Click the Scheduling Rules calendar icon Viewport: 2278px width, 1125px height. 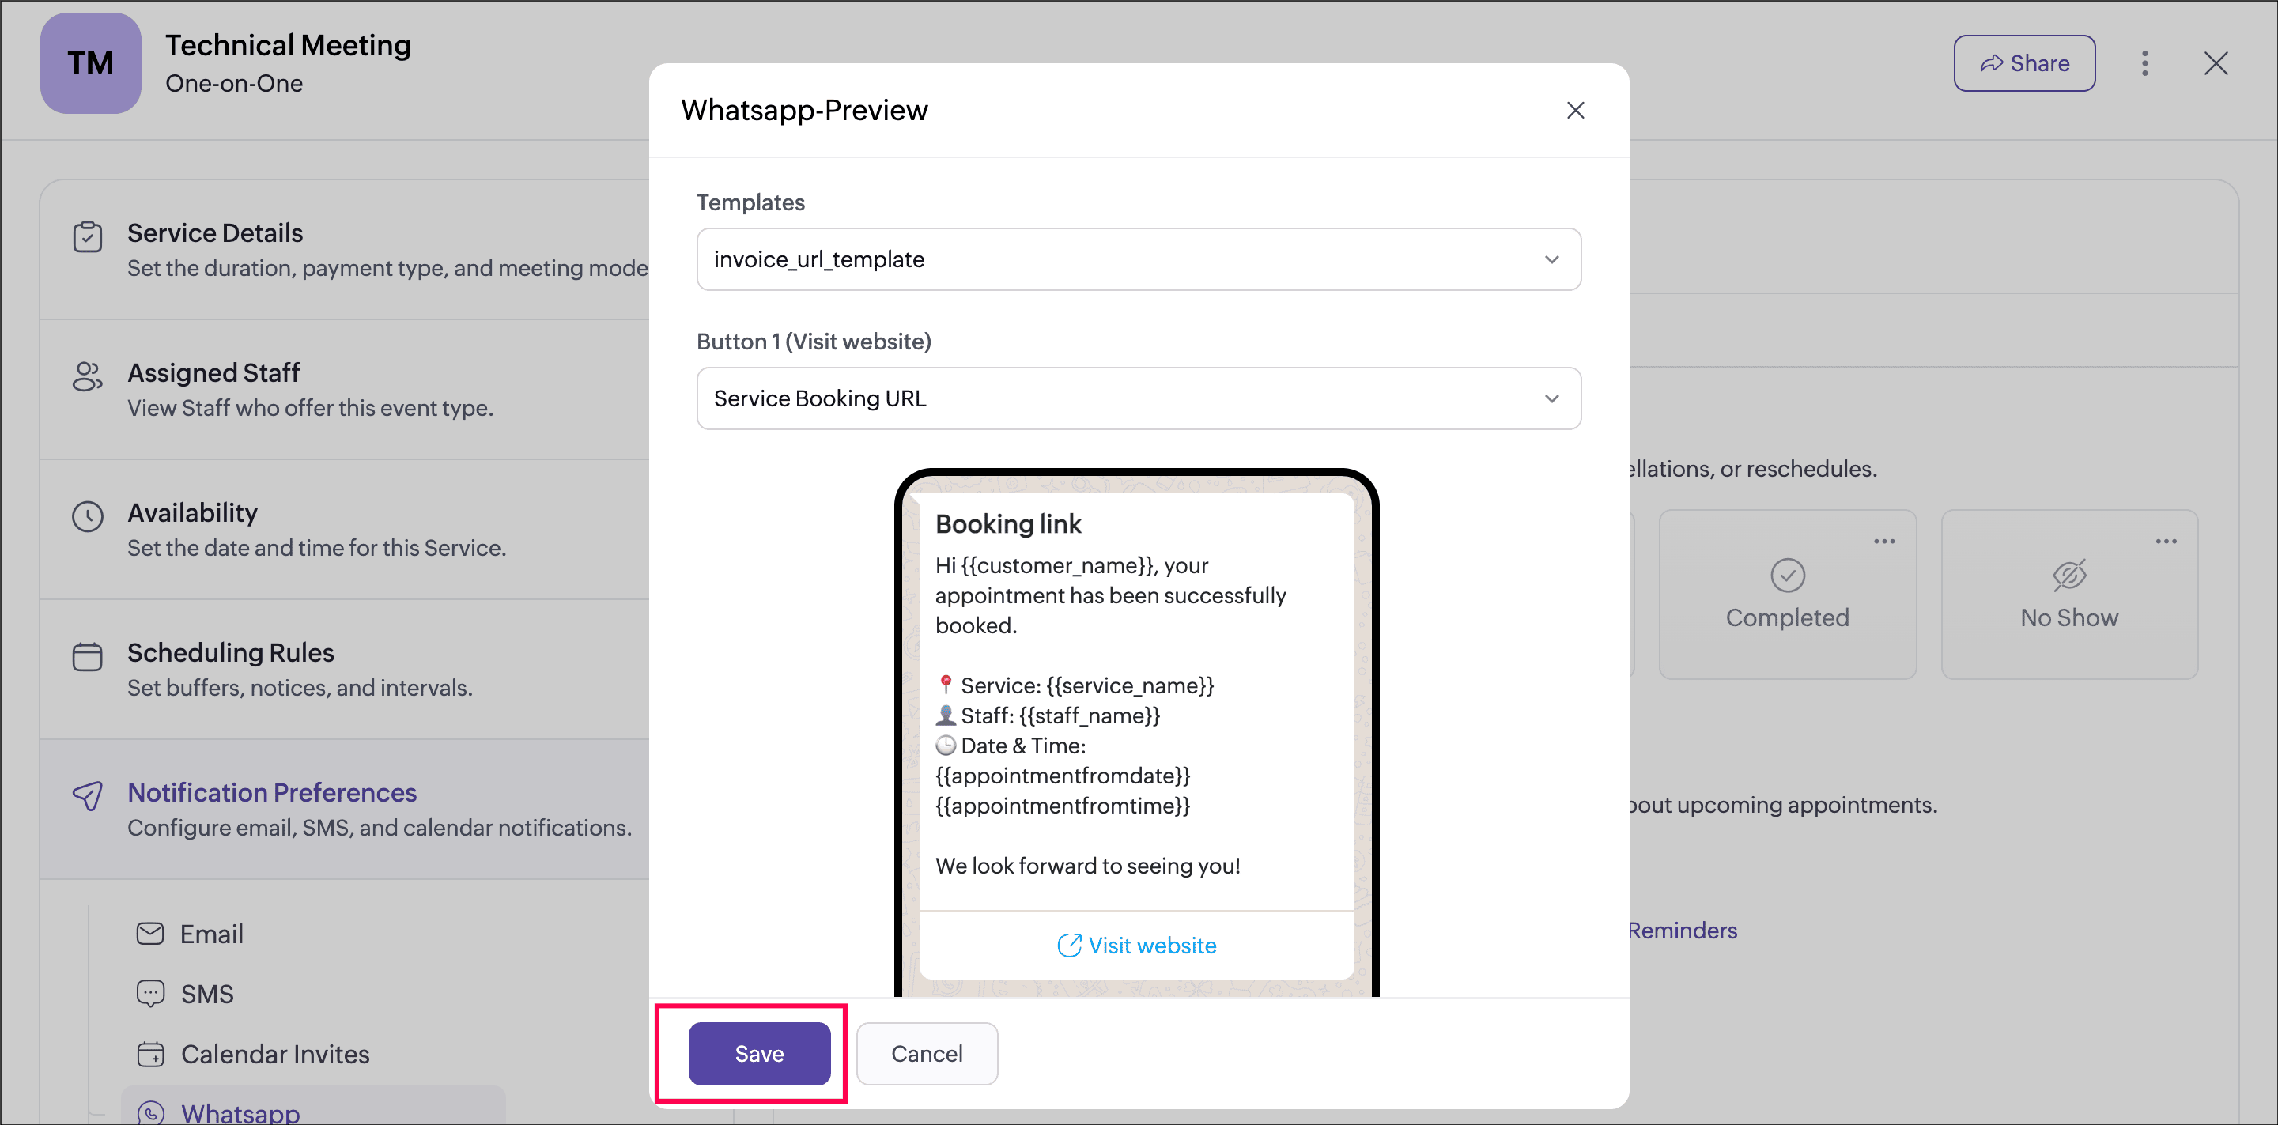(87, 656)
